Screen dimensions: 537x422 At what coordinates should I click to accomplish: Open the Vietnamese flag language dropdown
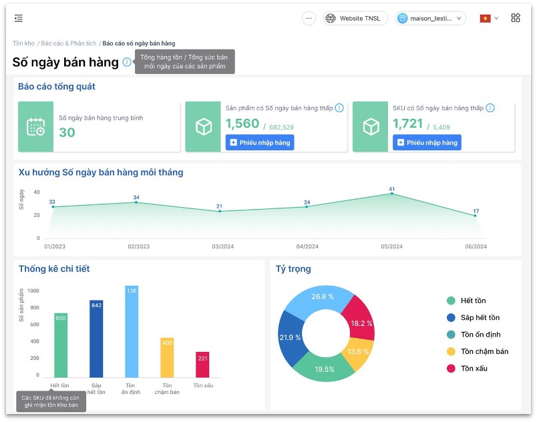pos(489,19)
